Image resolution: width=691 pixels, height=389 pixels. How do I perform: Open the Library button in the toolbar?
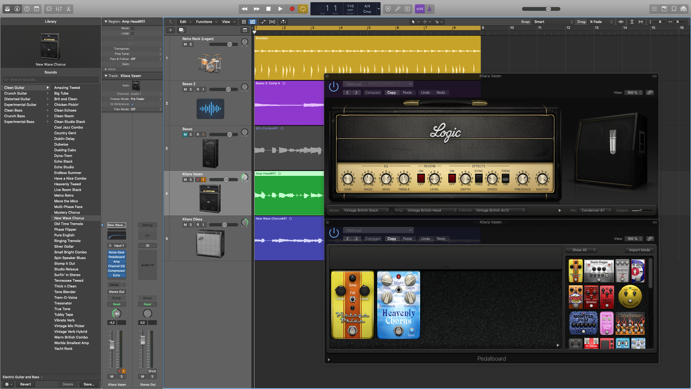pyautogui.click(x=8, y=9)
